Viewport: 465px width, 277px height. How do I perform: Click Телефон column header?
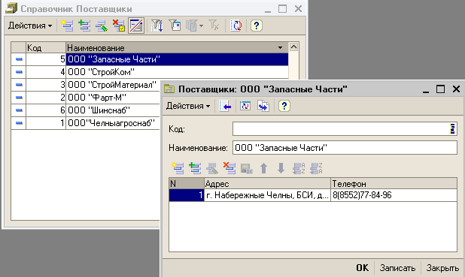tap(394, 183)
